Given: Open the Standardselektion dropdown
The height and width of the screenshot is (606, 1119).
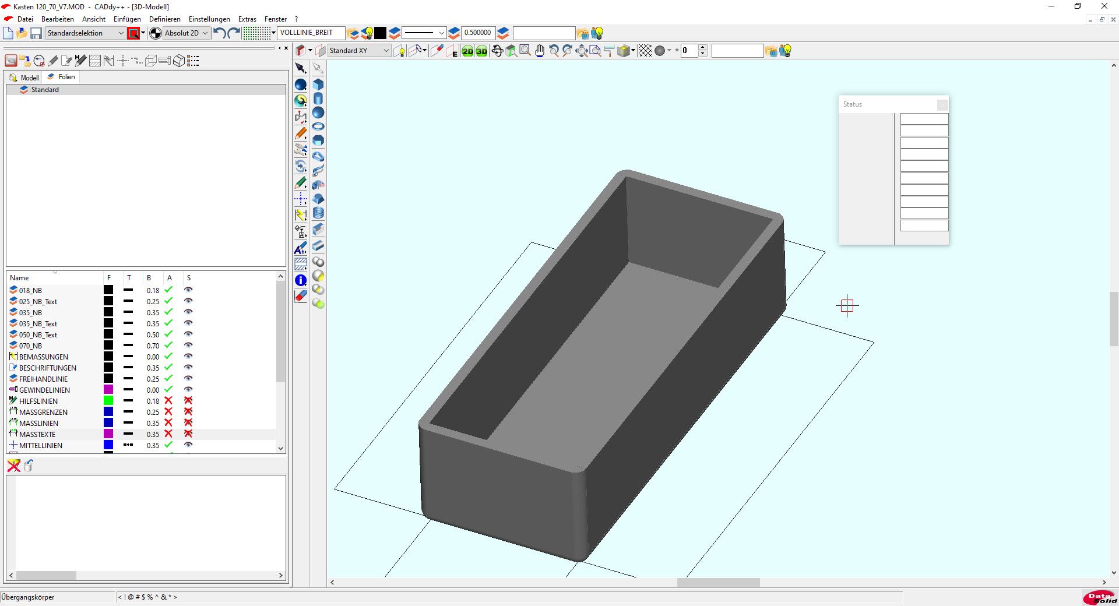Looking at the screenshot, I should [121, 33].
